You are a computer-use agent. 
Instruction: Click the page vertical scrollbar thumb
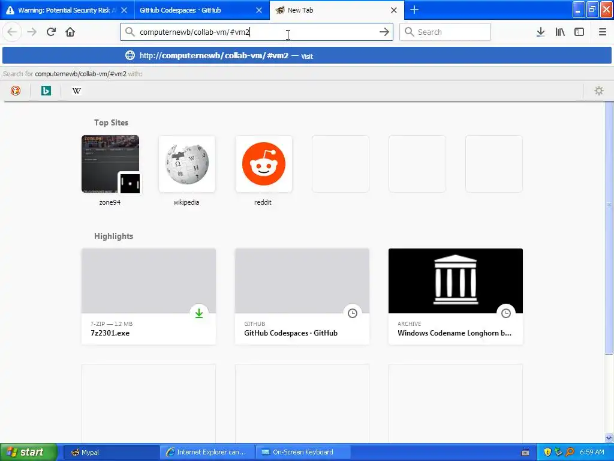[609, 227]
